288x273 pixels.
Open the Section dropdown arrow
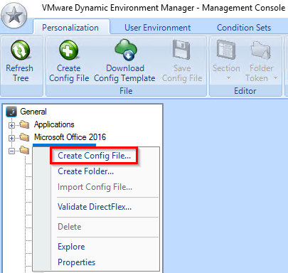coord(228,78)
